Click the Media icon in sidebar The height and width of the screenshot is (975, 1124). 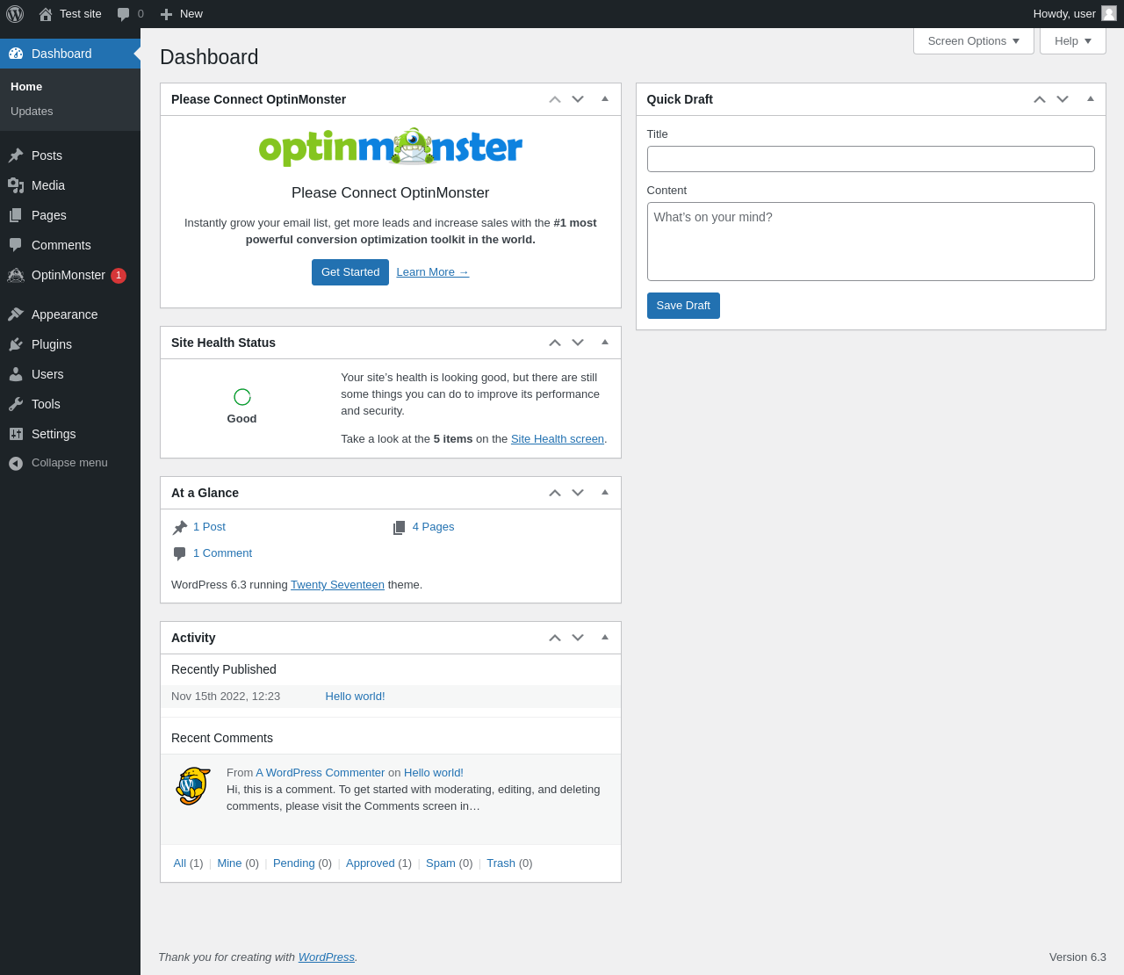(x=16, y=185)
